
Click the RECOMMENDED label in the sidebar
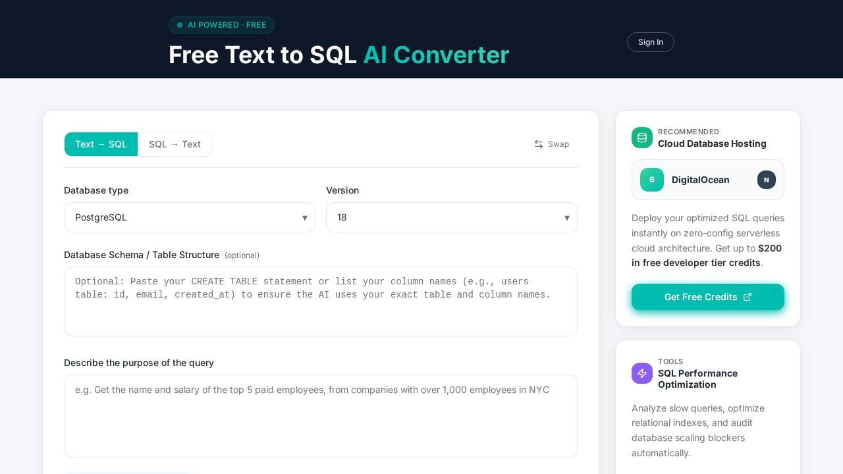click(688, 132)
